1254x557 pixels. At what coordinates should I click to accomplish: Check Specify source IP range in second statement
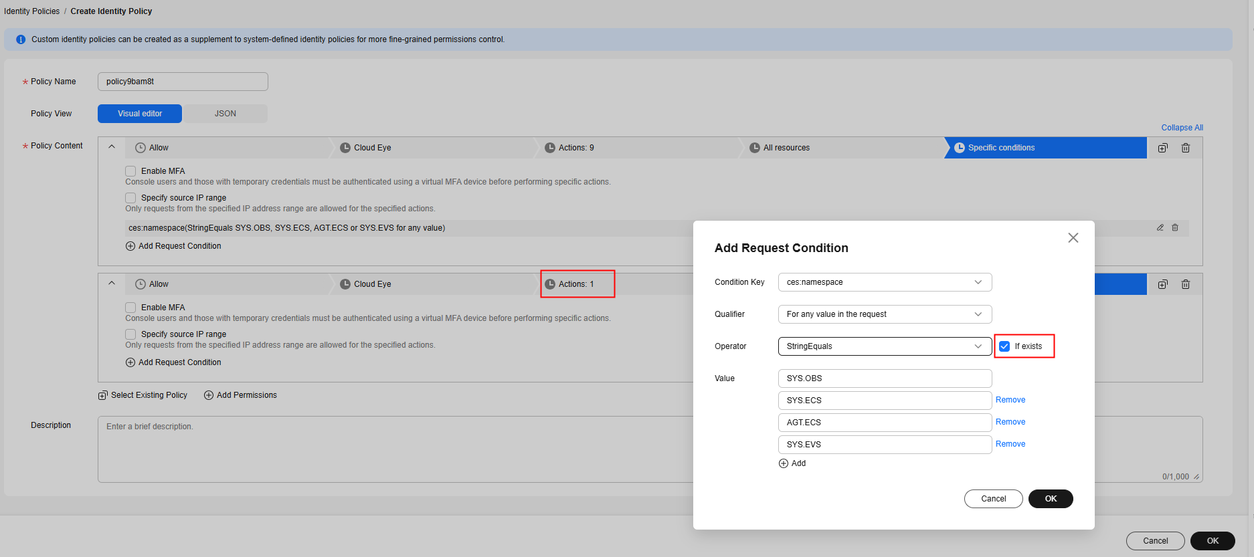130,334
